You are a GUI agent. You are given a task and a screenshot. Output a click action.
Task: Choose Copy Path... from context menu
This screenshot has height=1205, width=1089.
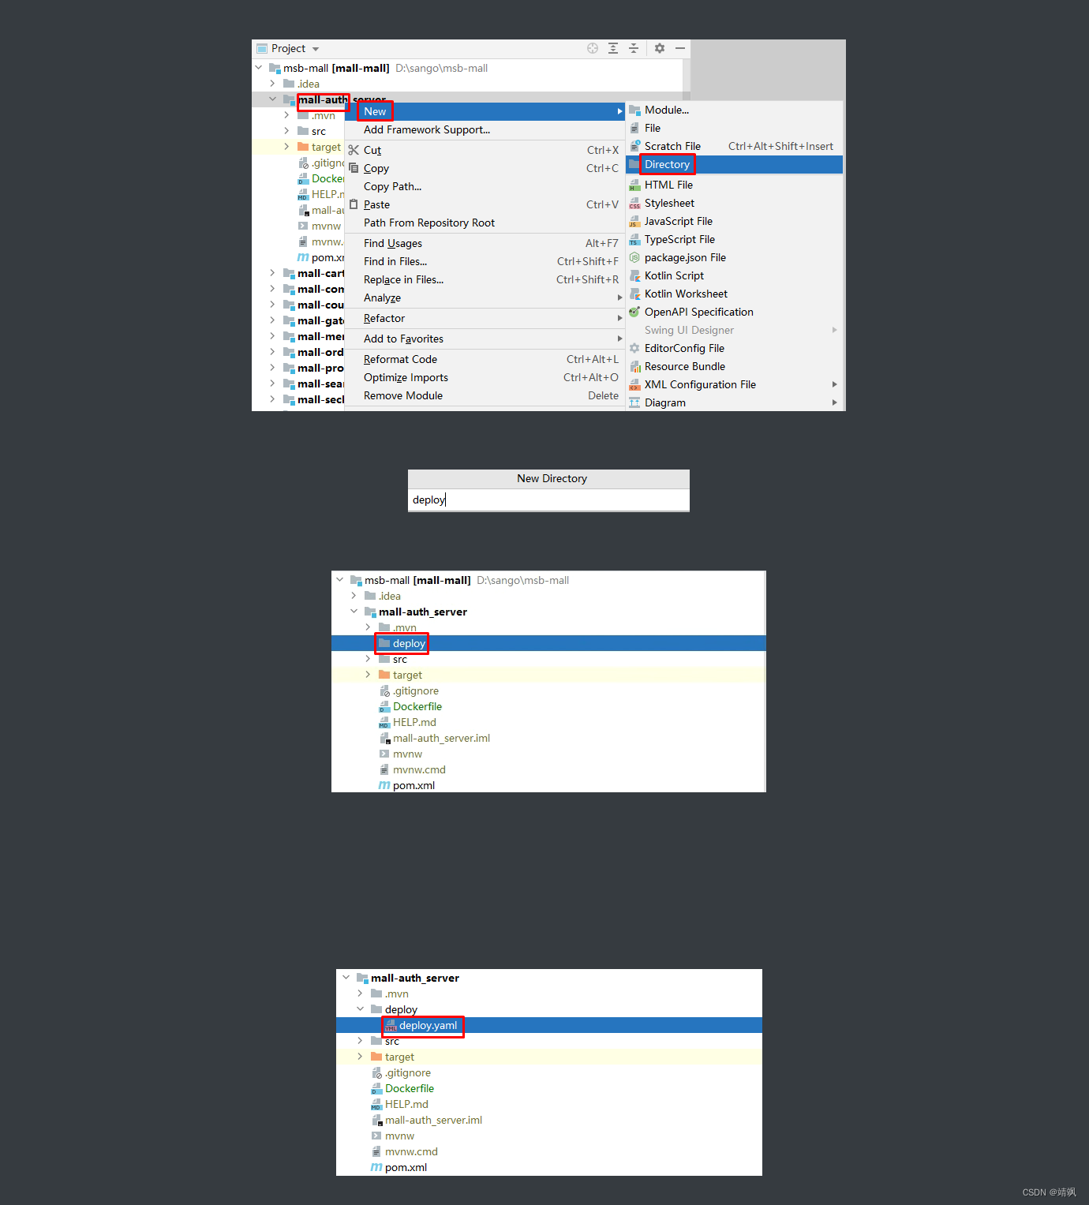[x=485, y=186]
